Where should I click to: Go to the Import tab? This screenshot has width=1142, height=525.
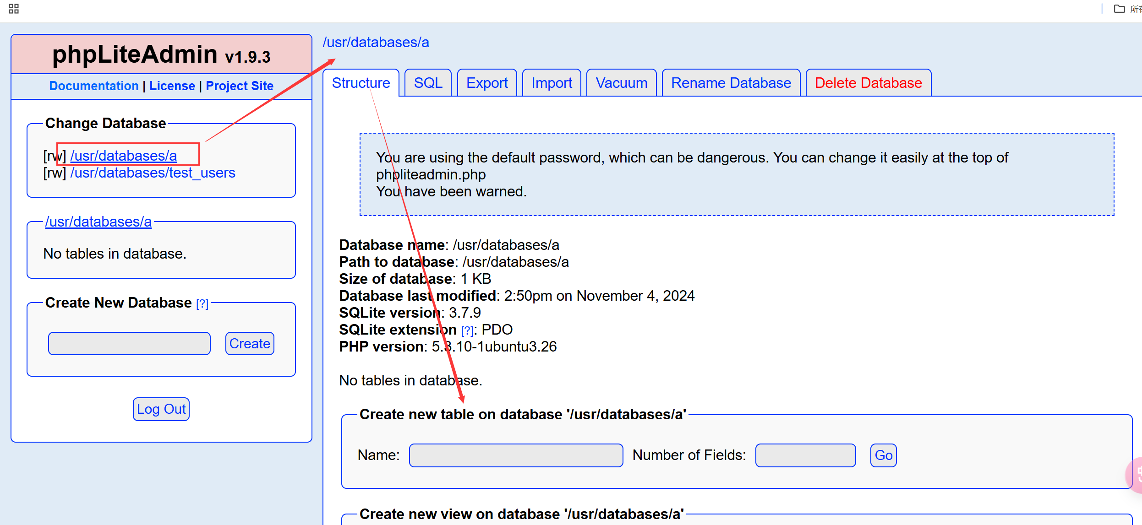pyautogui.click(x=552, y=83)
